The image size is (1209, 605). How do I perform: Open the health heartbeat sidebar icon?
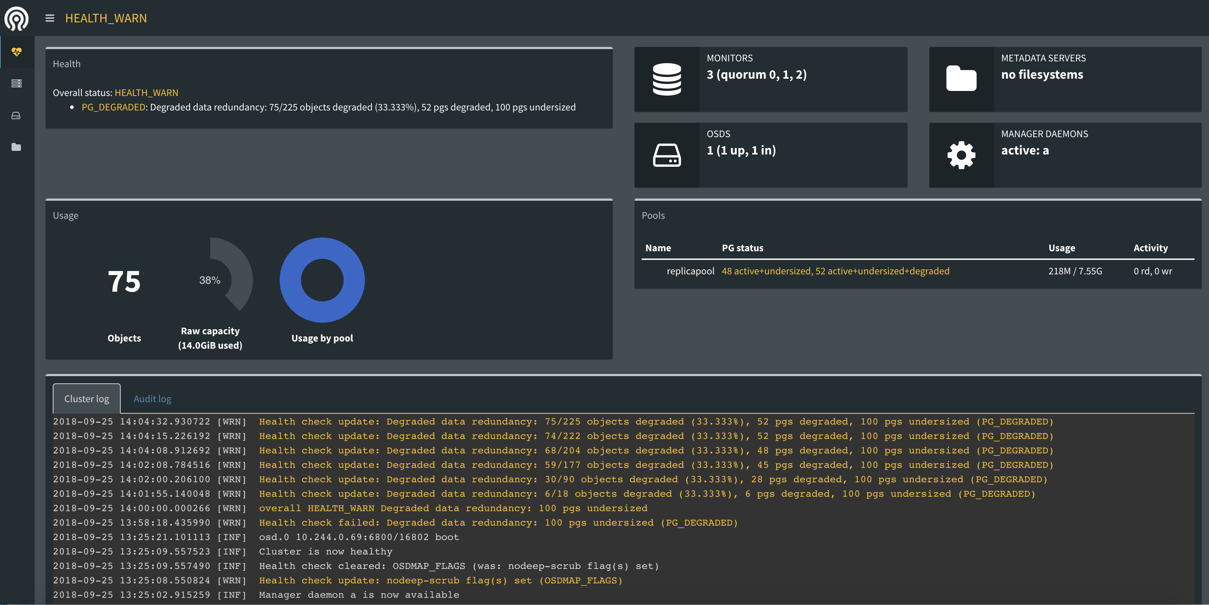coord(16,52)
